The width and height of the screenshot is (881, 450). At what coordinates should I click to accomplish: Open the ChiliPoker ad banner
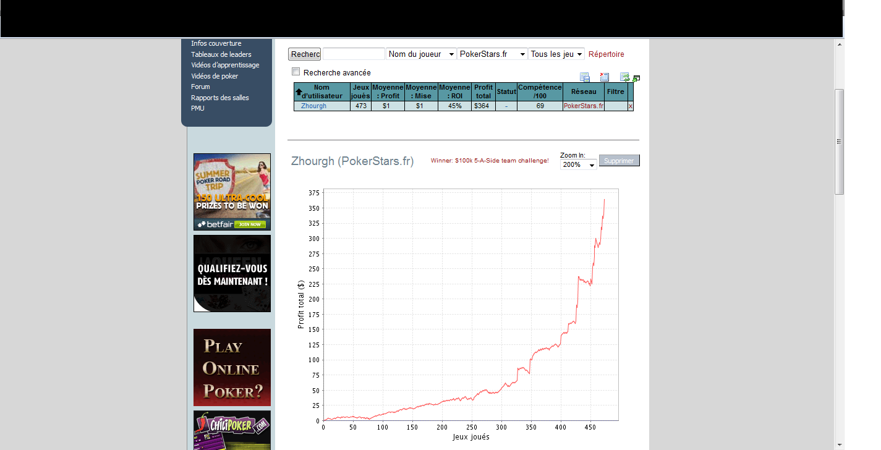(x=232, y=430)
